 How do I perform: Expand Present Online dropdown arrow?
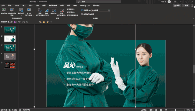coord(21,15)
